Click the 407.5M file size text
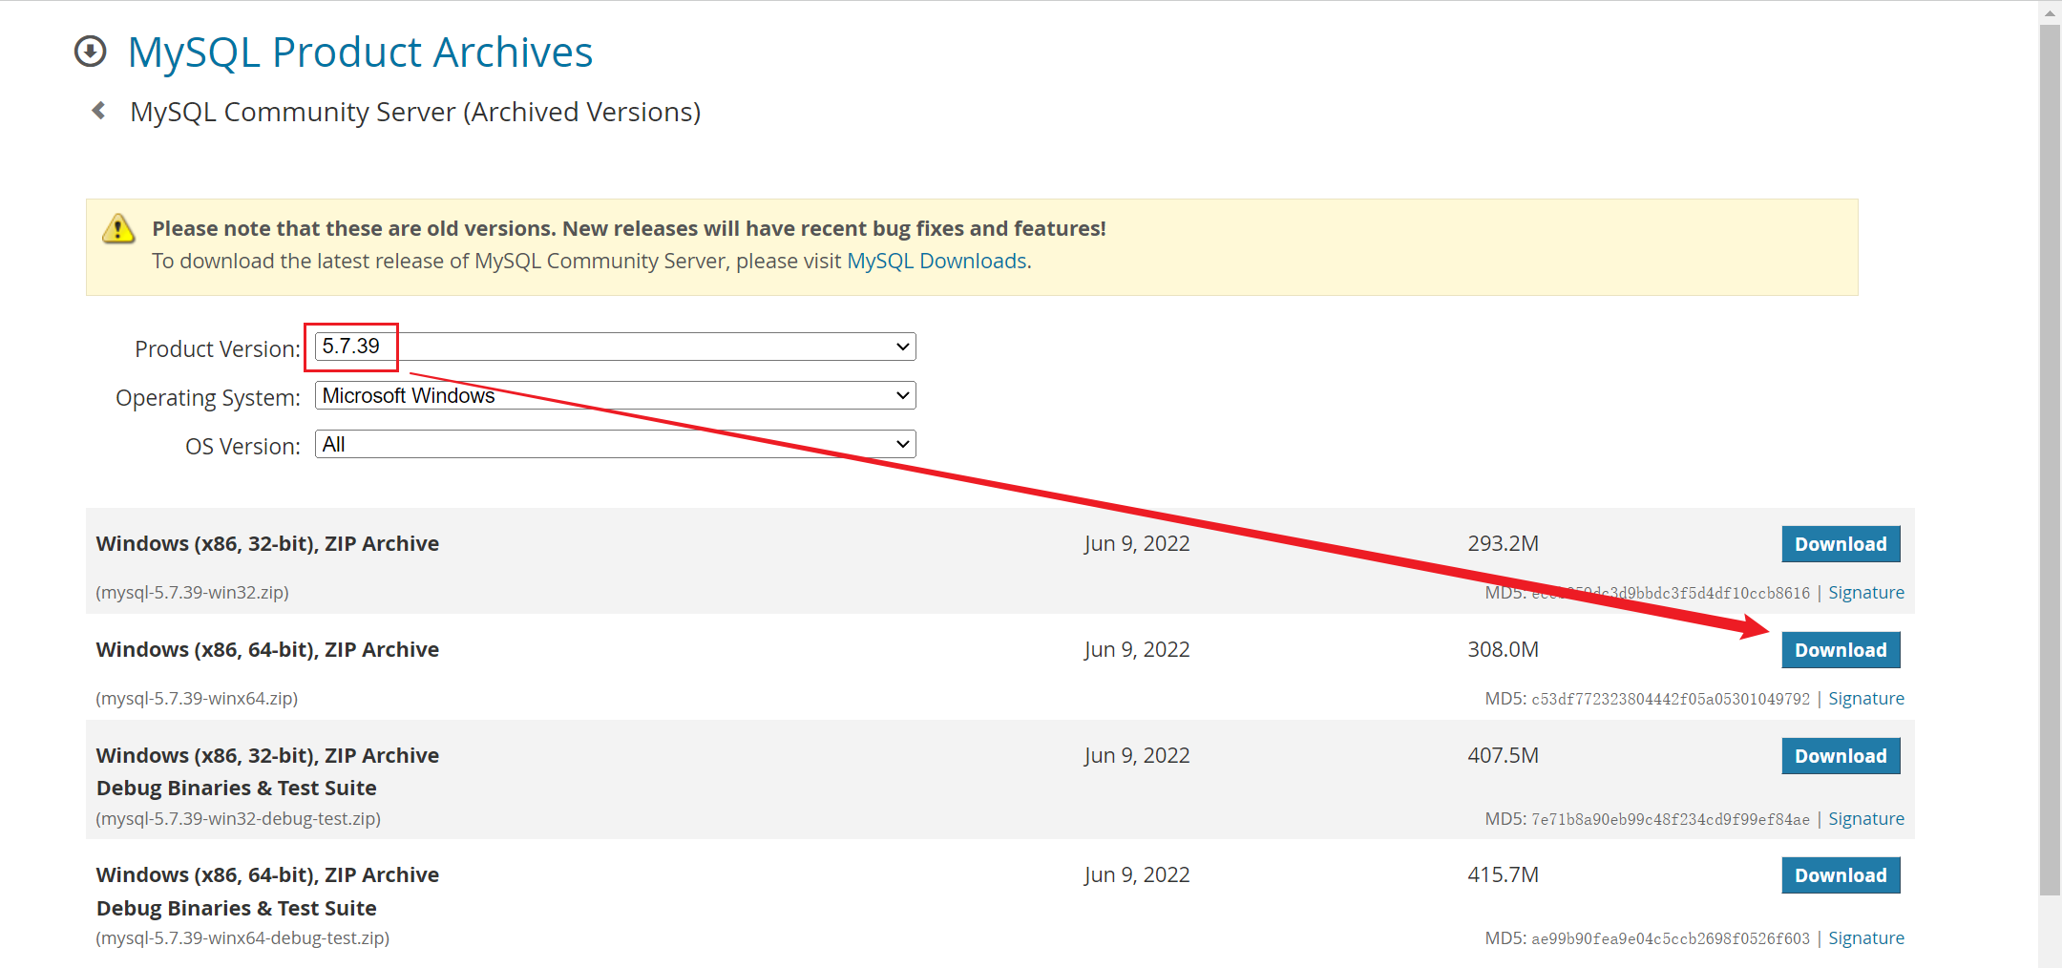Image resolution: width=2062 pixels, height=968 pixels. tap(1503, 756)
